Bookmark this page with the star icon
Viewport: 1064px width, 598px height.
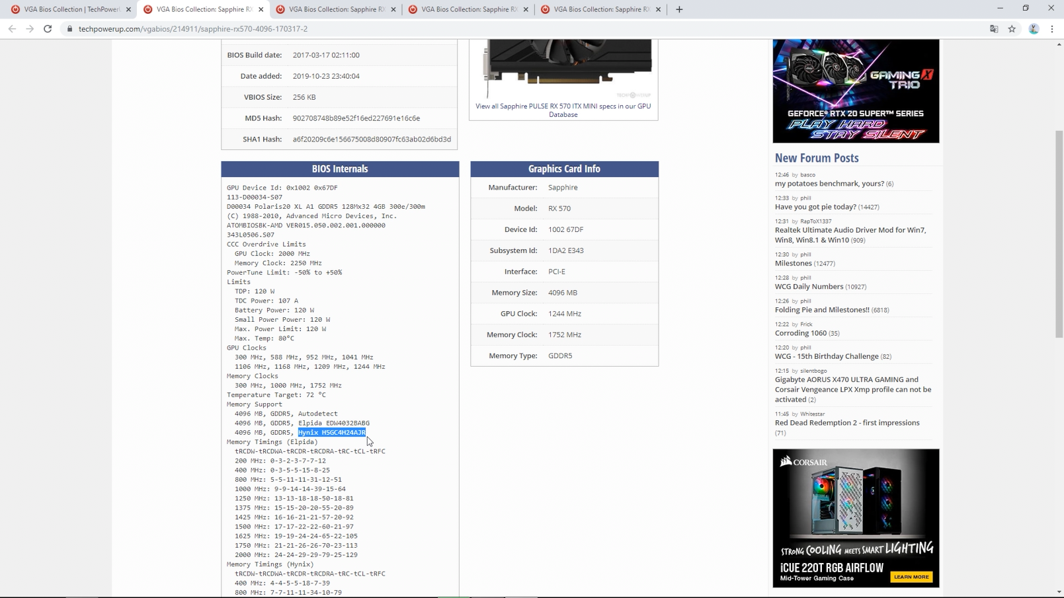[x=1012, y=29]
